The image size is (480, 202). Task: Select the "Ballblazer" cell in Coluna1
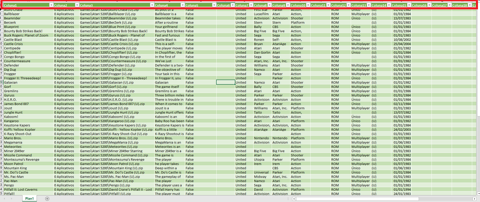coord(29,14)
